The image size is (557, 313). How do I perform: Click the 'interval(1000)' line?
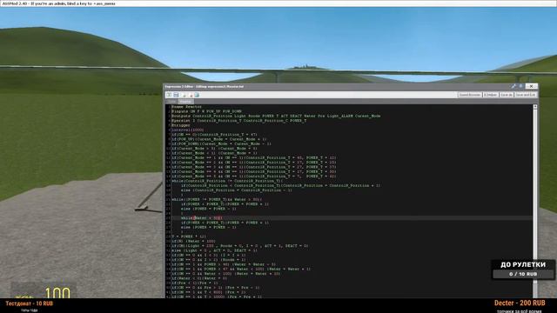188,130
